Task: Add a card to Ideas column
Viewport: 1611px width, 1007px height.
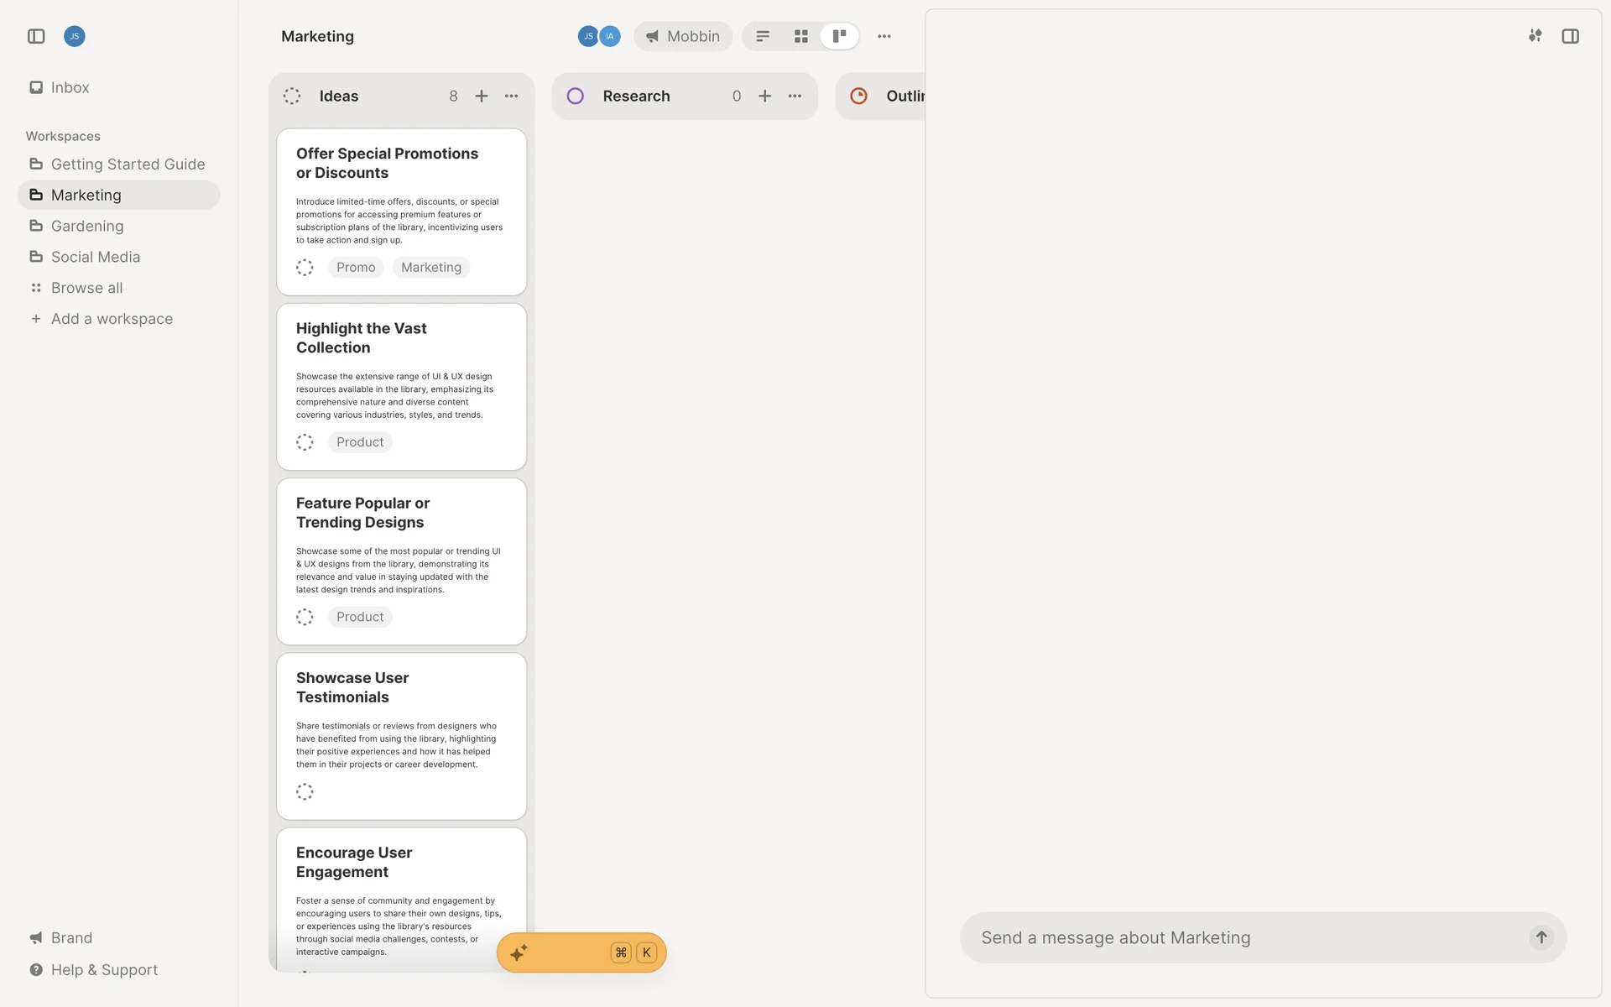Action: pyautogui.click(x=482, y=97)
